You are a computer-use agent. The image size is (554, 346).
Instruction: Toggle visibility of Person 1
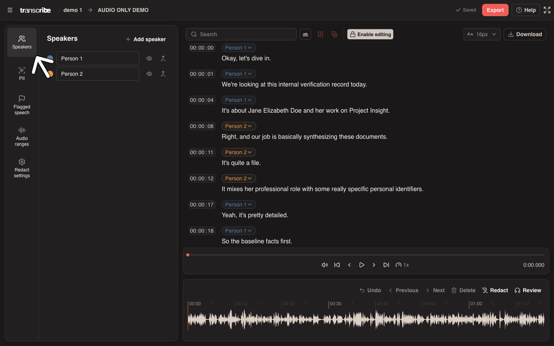(149, 58)
